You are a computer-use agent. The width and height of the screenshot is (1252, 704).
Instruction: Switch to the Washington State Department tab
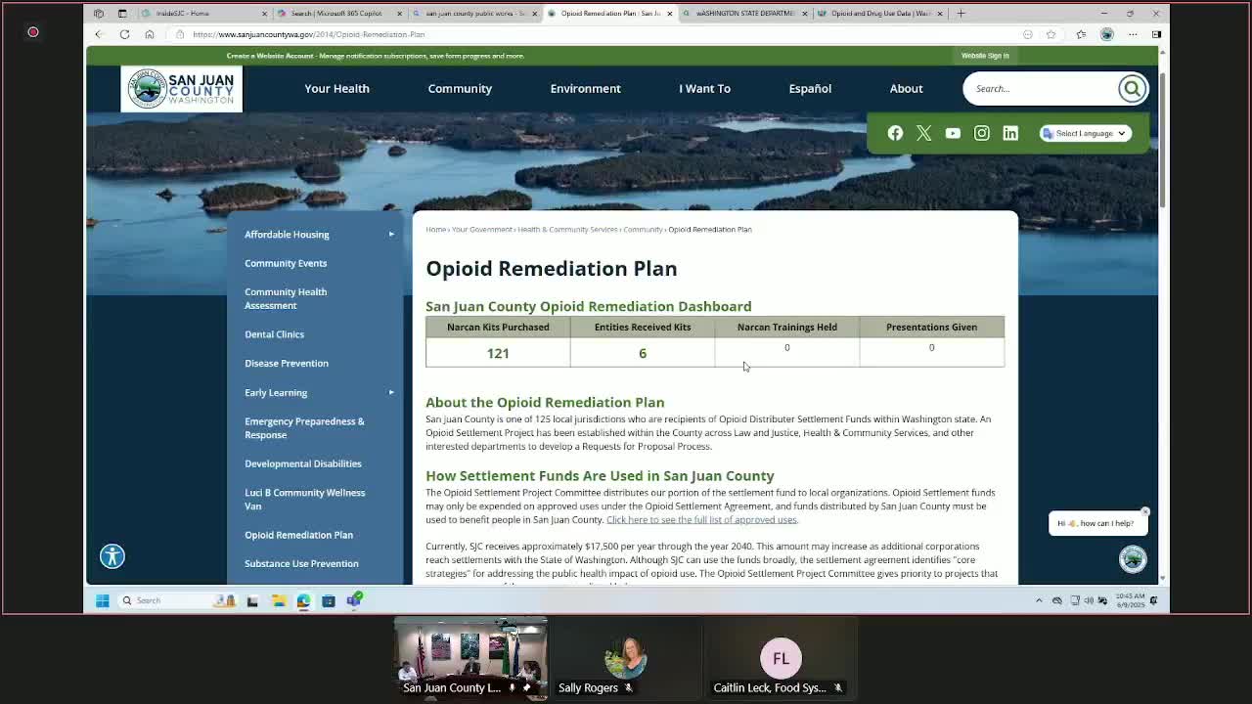click(743, 14)
